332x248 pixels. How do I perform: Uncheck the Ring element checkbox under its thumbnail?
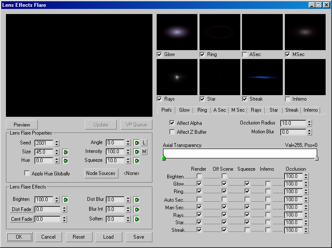coord(202,54)
